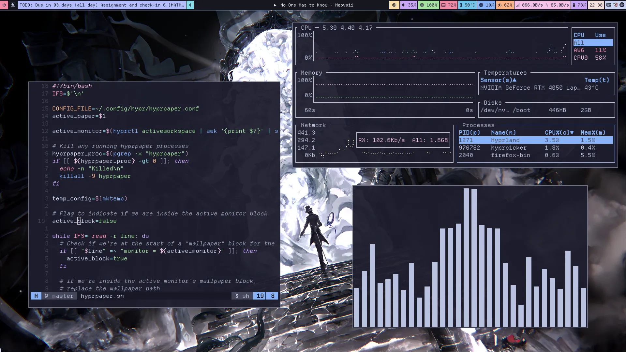Click the '$ sh' filetype indicator in statusline
Screen dimensions: 626x352
242,296
